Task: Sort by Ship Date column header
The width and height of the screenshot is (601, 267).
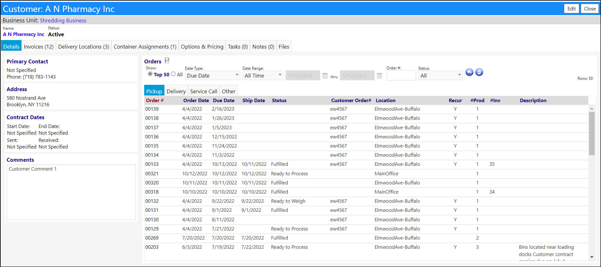Action: [254, 100]
